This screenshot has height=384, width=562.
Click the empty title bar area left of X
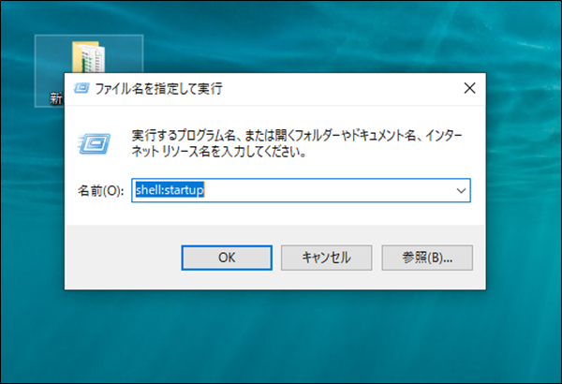[x=356, y=90]
